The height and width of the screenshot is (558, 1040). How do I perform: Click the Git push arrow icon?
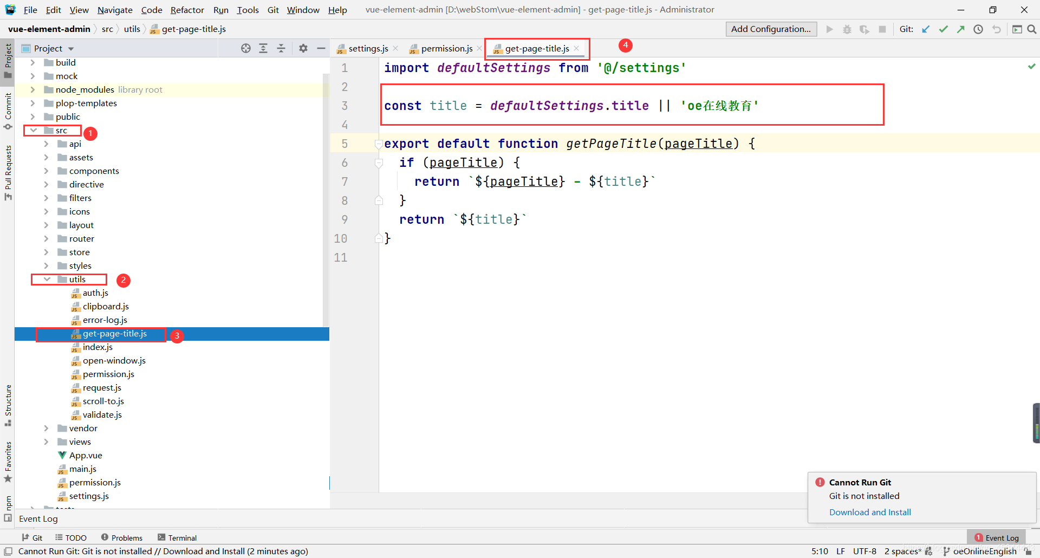[960, 29]
